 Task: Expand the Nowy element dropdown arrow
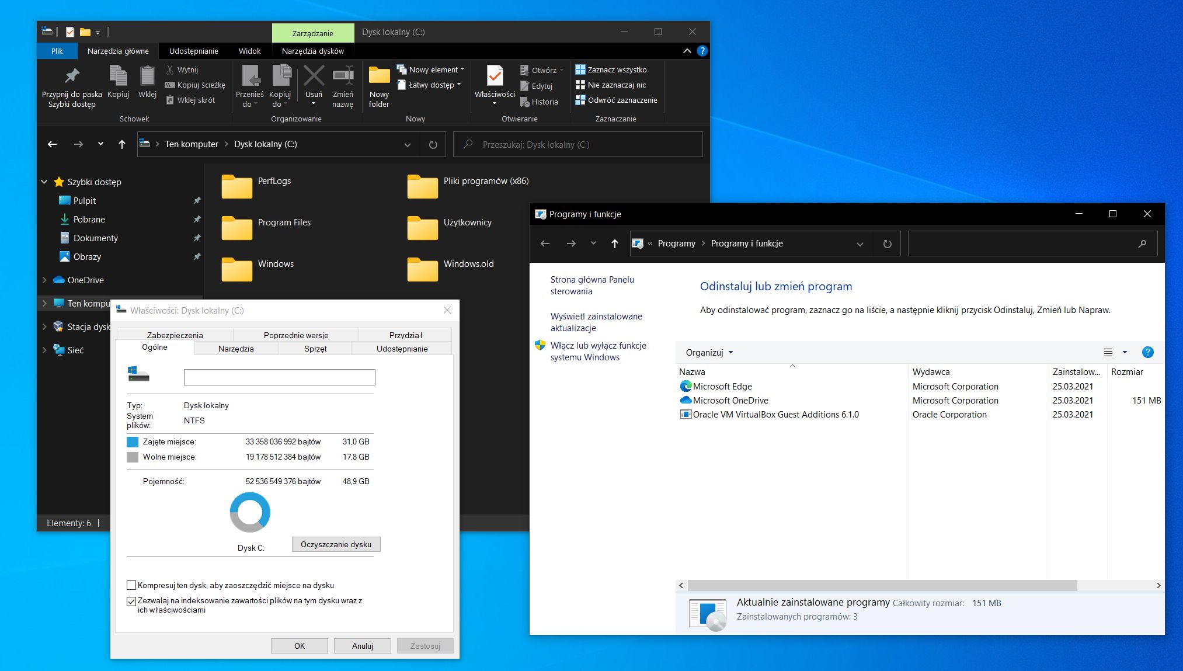pyautogui.click(x=462, y=69)
